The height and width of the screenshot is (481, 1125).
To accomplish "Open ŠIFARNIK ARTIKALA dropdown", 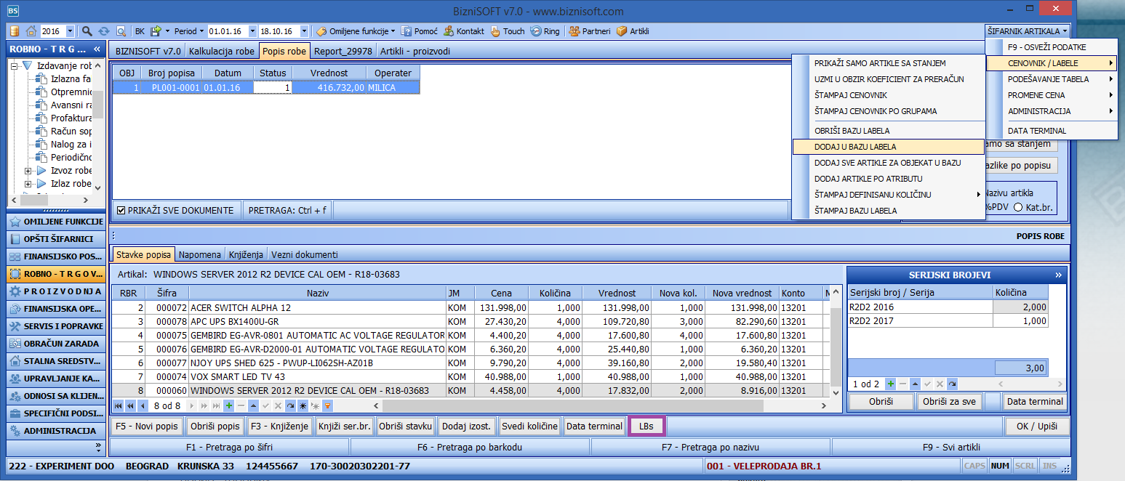I will tap(1028, 31).
